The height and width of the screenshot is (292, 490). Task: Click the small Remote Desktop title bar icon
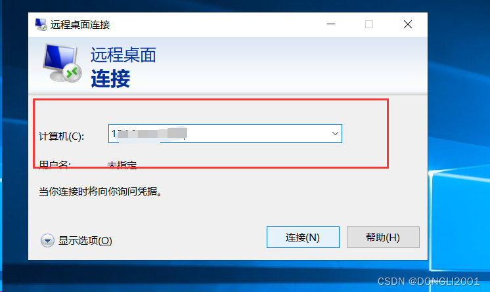coord(41,24)
